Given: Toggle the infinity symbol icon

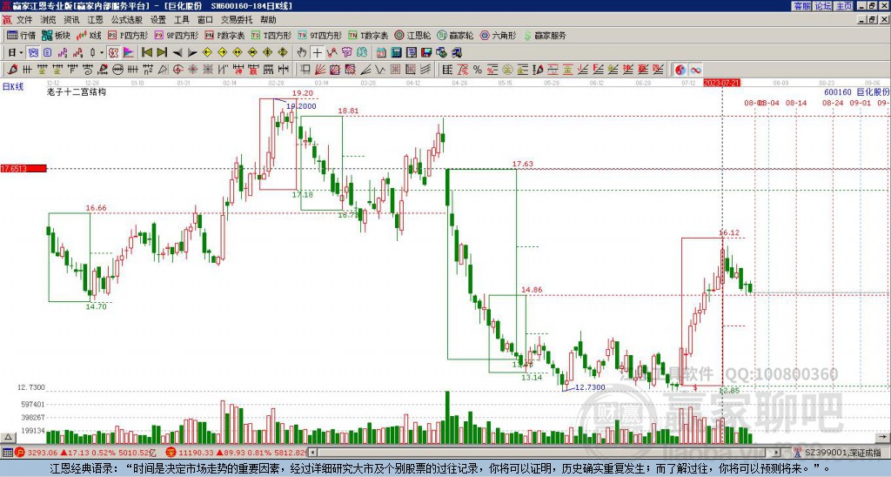Looking at the screenshot, I should 695,70.
